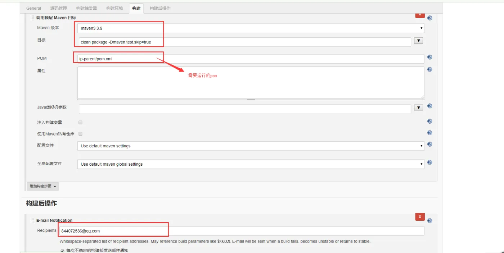The height and width of the screenshot is (253, 504).
Task: Click the 调用顶层 Maven 目标 step drag handle
Action: click(32, 18)
